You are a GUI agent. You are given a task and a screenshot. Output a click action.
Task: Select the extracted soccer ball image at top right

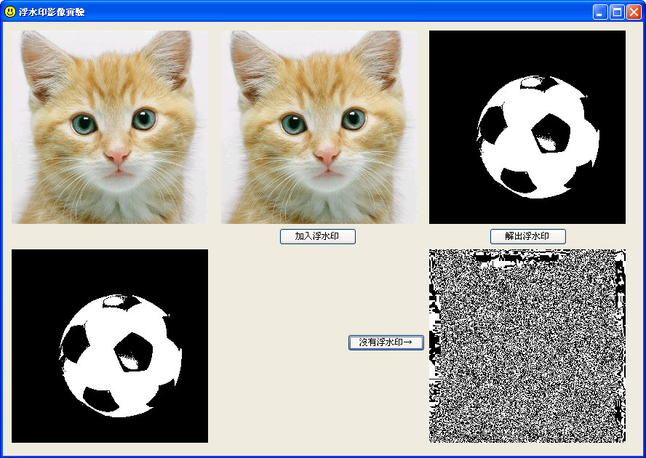point(527,126)
